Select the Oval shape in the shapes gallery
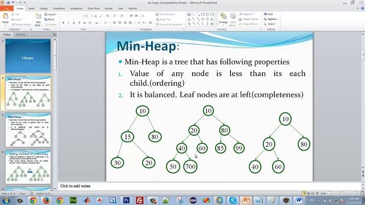Viewport: 365px width, 205px height. (207, 15)
